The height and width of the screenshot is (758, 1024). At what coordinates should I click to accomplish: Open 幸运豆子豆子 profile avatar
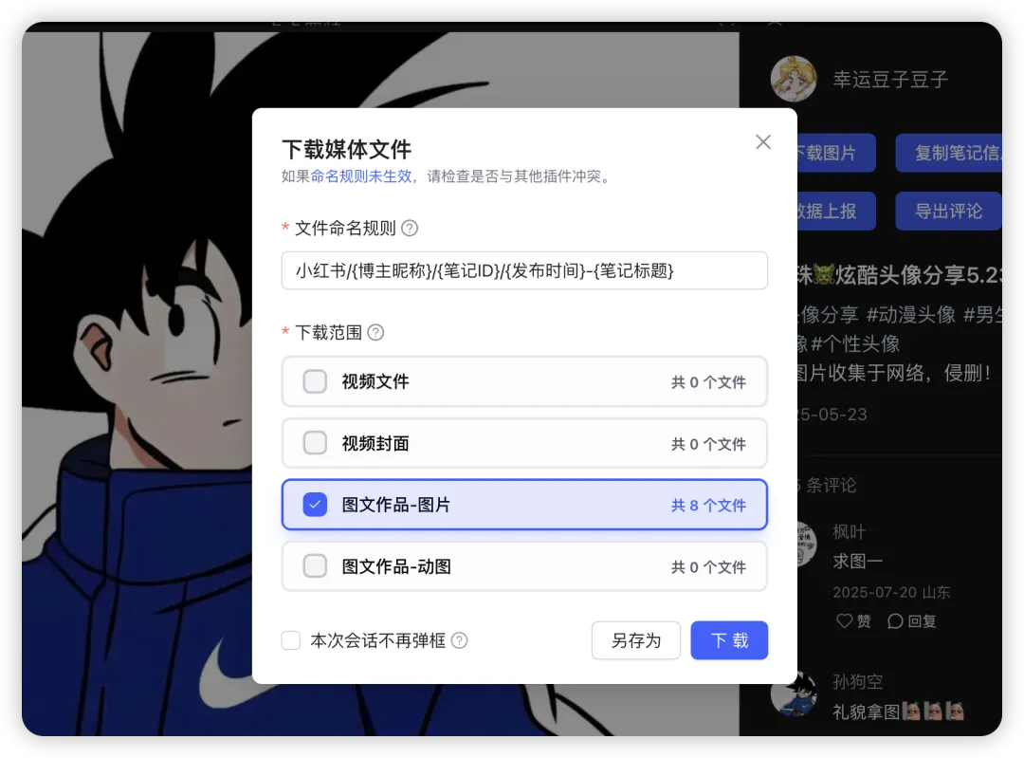pyautogui.click(x=794, y=79)
